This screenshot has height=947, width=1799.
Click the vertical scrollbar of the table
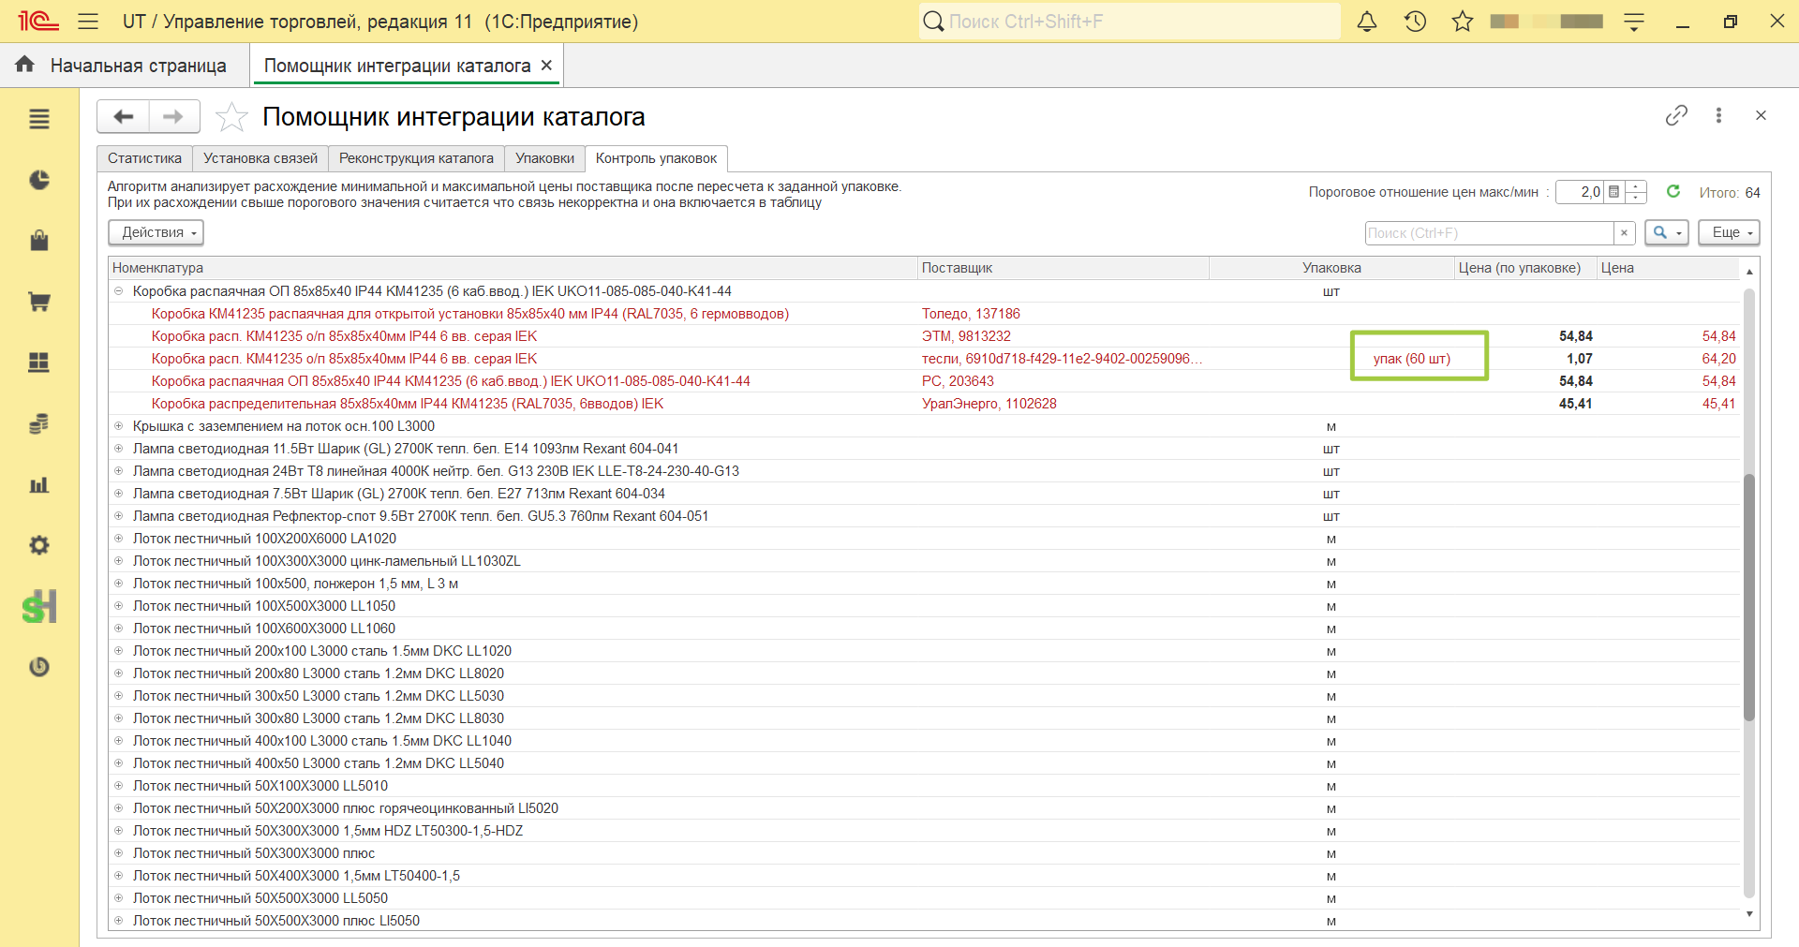tap(1749, 598)
